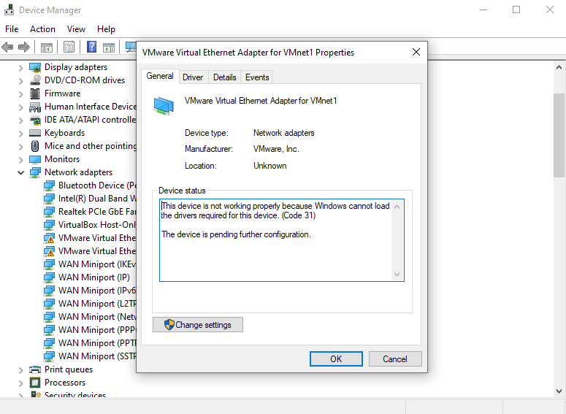The image size is (566, 414).
Task: Expand the Firmware node
Action: point(21,94)
